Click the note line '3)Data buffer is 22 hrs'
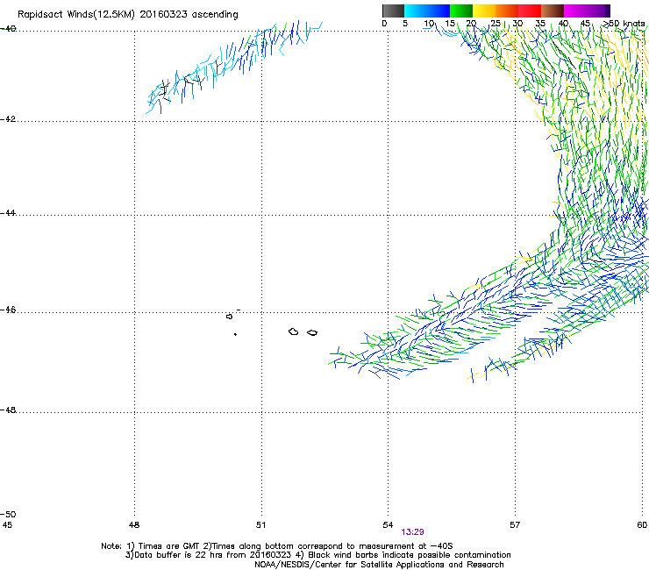 click(317, 555)
